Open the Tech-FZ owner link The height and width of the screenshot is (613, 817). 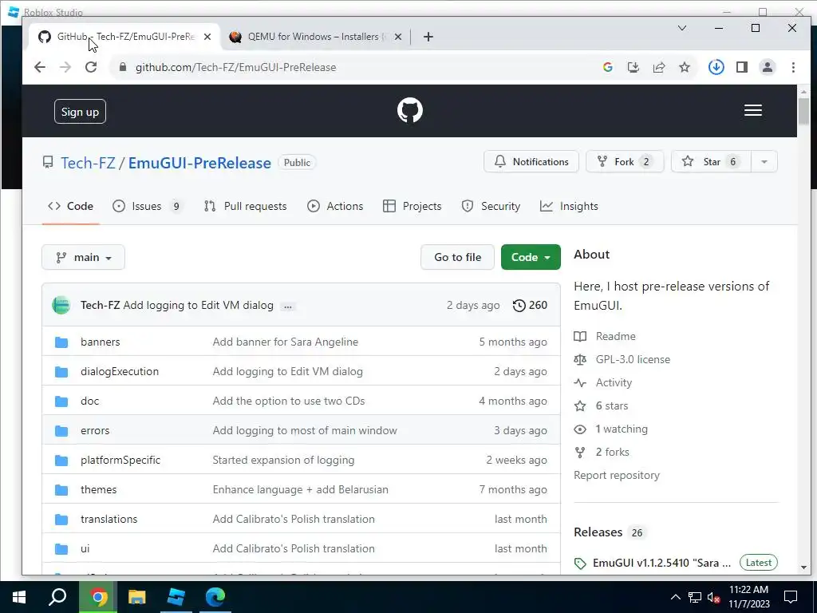click(x=88, y=163)
